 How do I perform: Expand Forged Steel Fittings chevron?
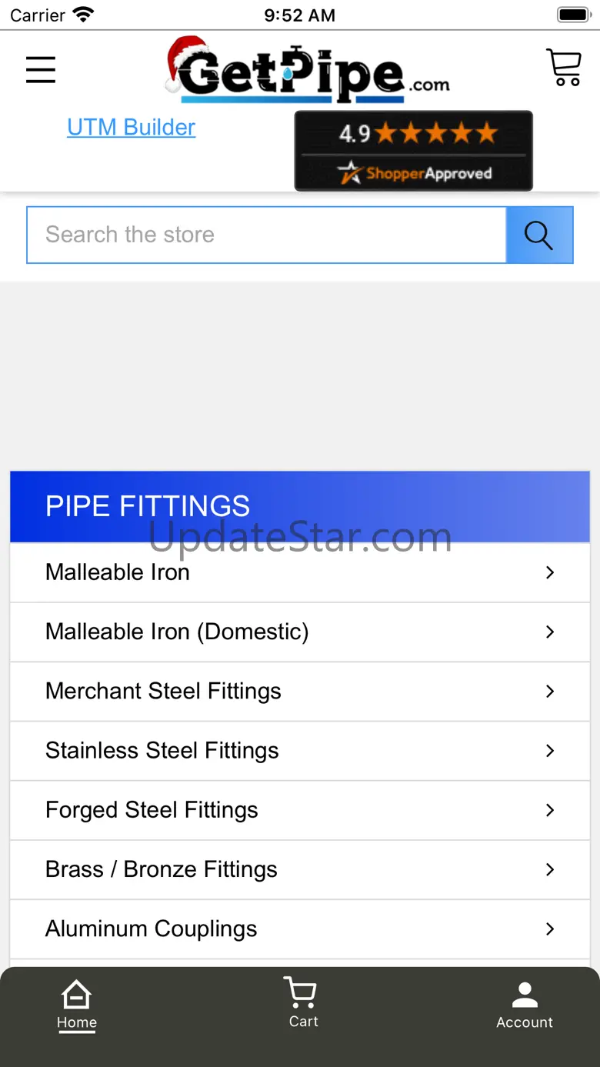point(550,809)
